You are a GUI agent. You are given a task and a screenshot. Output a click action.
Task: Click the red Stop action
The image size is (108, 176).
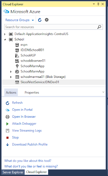pos(15,137)
